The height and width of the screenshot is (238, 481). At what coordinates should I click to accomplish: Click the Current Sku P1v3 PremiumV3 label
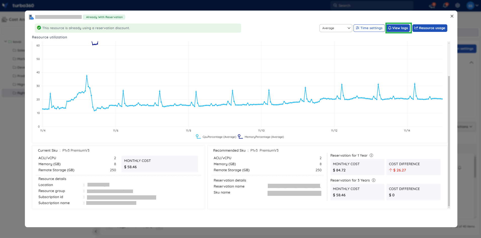(64, 150)
